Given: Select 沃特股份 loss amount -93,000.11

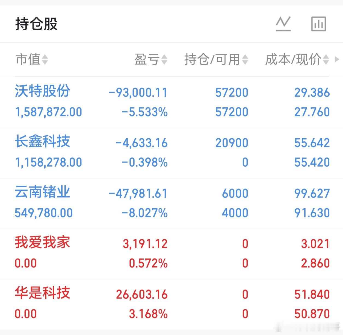Looking at the screenshot, I should (138, 92).
